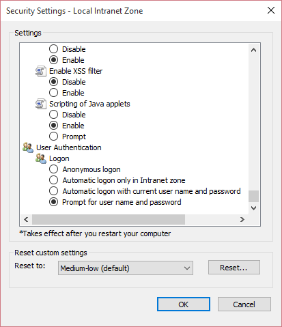The image size is (282, 327).
Task: Click the vertical scrollbar up arrow
Action: tap(253, 50)
